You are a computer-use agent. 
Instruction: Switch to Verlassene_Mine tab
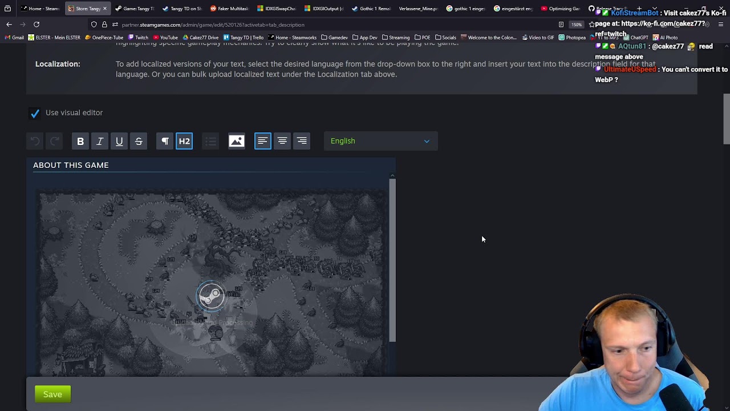click(x=418, y=9)
